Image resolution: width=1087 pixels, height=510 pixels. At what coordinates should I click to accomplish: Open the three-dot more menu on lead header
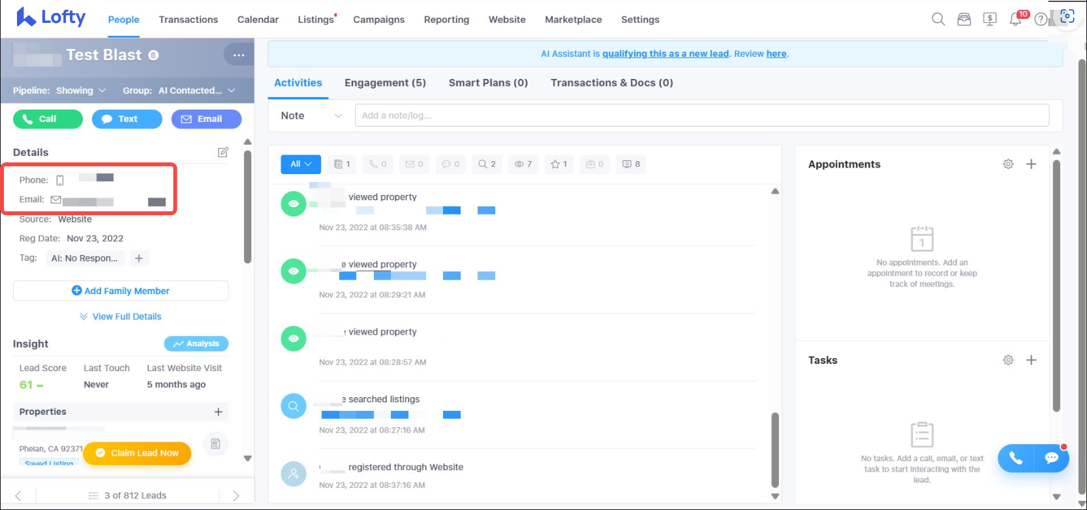tap(239, 55)
